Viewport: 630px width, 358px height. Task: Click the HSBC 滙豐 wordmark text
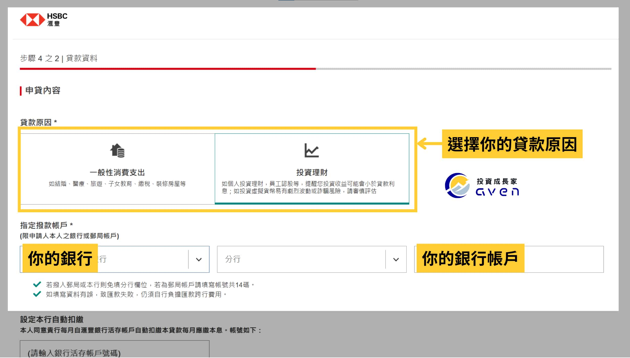(x=57, y=20)
